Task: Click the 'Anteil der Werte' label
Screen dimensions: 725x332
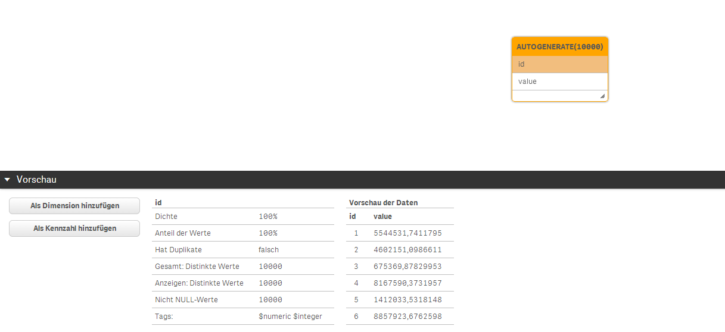Action: pyautogui.click(x=183, y=233)
